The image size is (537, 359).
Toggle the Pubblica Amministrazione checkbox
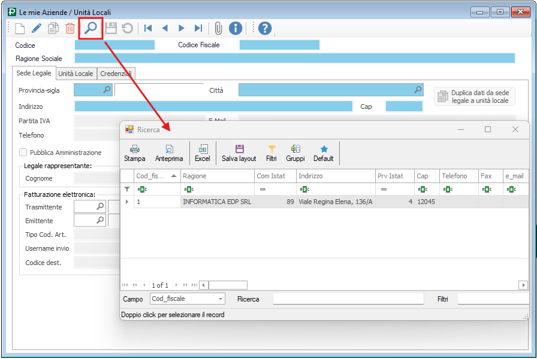[23, 153]
